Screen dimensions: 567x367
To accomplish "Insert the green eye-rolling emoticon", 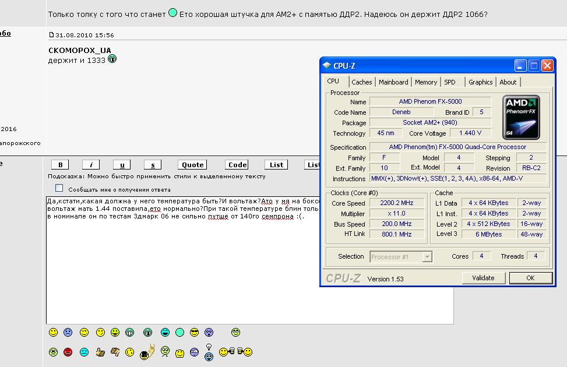I will tap(236, 332).
